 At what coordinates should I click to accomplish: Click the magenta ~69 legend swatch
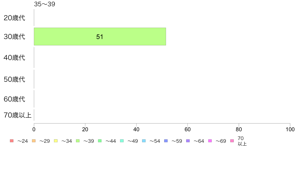coord(210,141)
